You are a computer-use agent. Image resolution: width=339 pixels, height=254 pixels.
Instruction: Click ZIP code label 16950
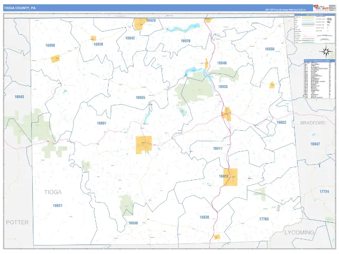[50, 46]
